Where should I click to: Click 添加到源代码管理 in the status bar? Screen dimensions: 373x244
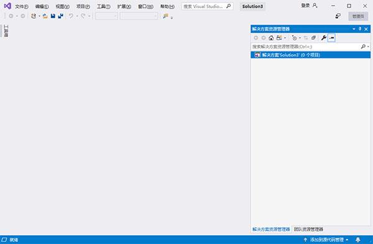click(x=326, y=240)
